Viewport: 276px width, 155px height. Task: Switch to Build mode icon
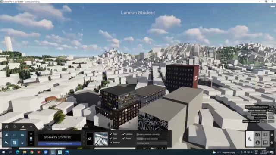point(250,139)
